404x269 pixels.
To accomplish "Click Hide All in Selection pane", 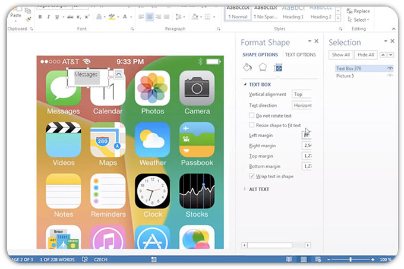I will pyautogui.click(x=365, y=55).
